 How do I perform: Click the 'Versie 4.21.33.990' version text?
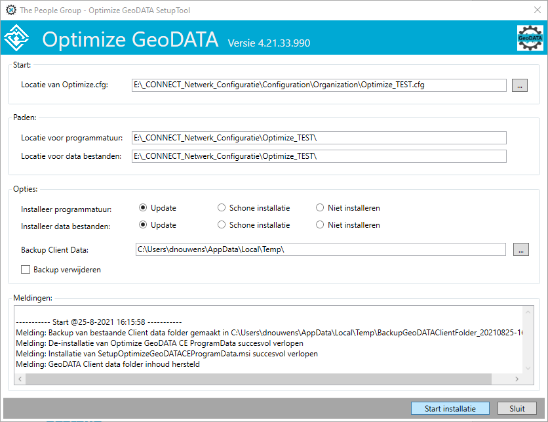pos(269,43)
